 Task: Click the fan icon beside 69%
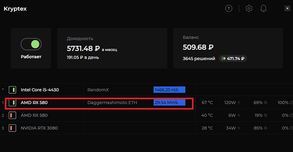[265, 102]
